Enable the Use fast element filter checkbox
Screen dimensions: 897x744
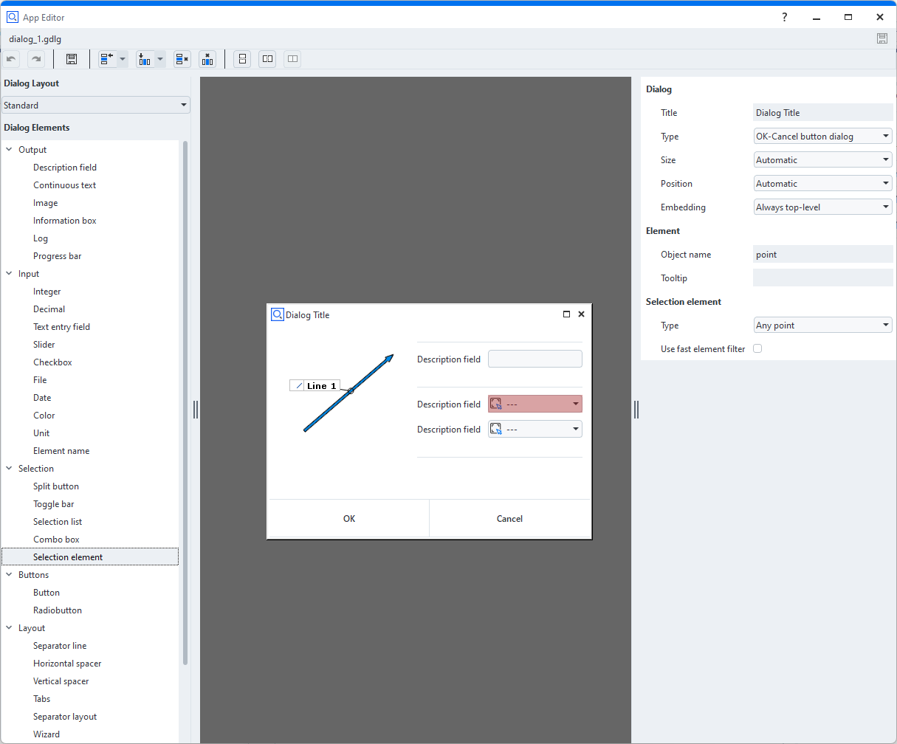pyautogui.click(x=757, y=348)
